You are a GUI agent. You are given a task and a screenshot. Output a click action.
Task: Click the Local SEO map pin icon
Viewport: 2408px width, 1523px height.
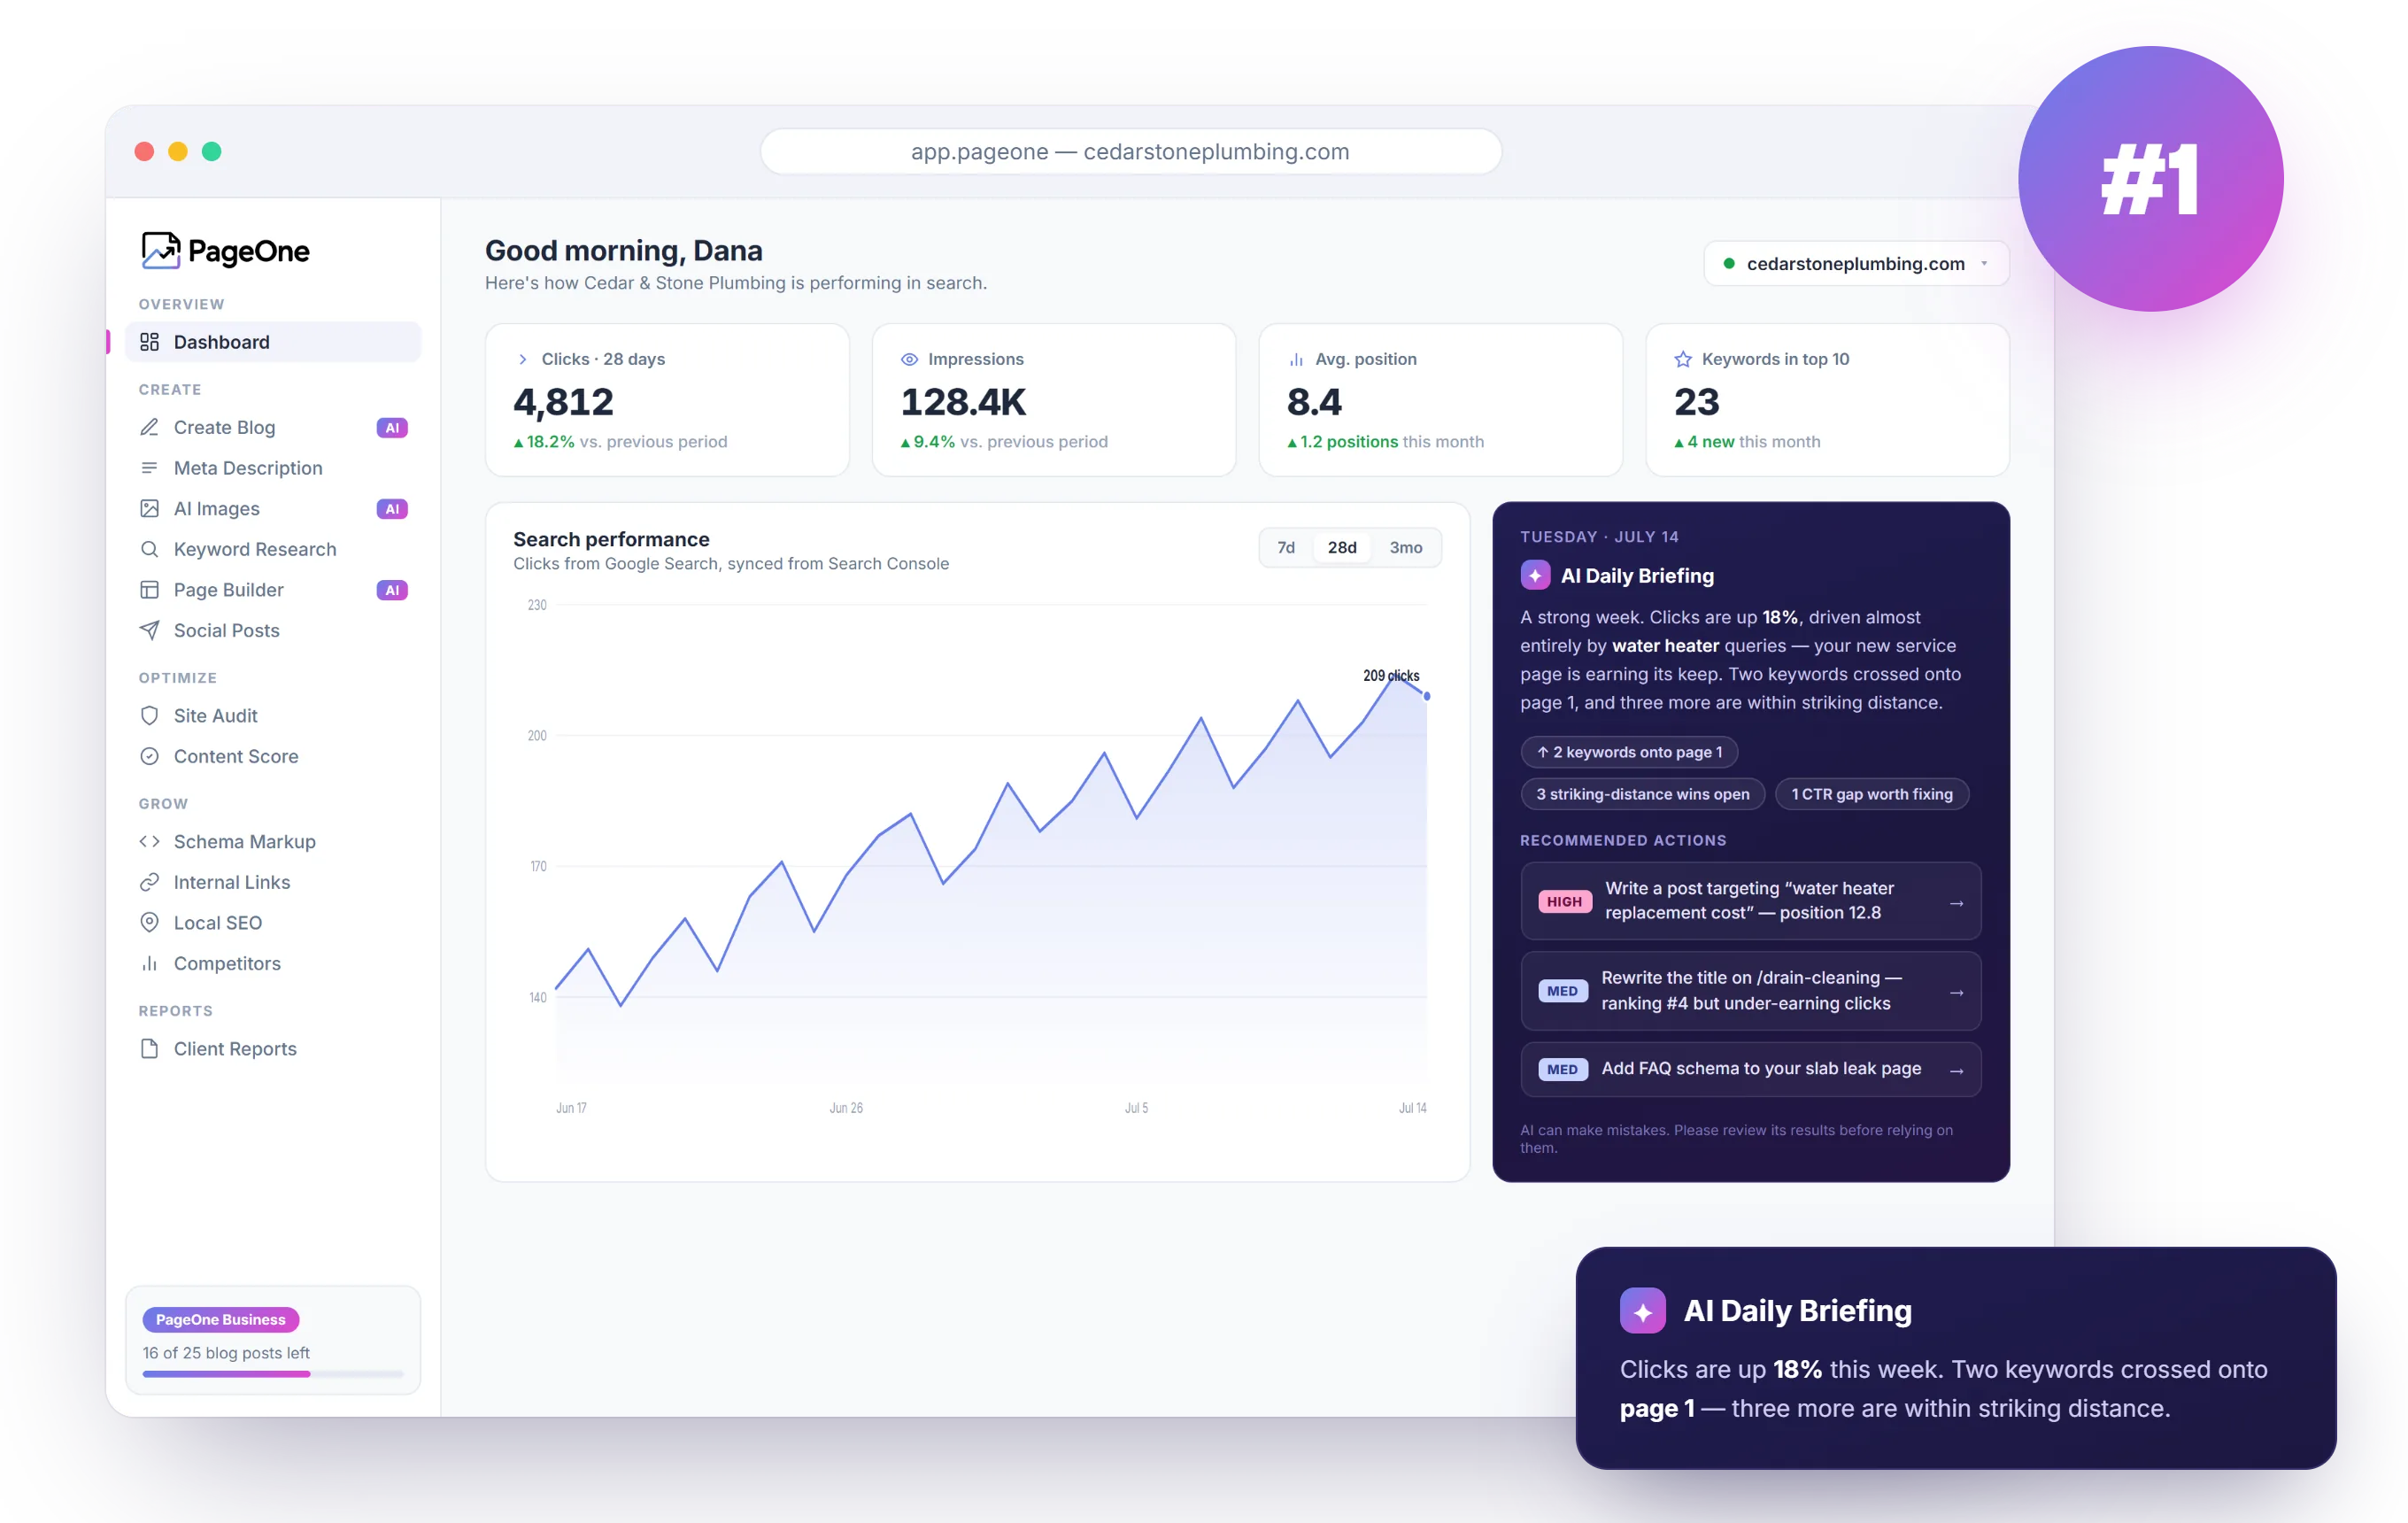tap(149, 922)
